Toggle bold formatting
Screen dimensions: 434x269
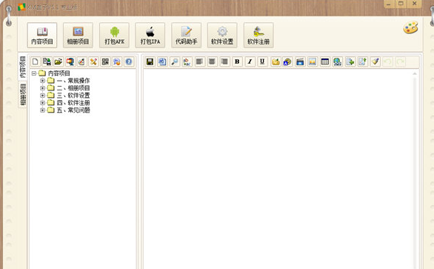point(237,62)
